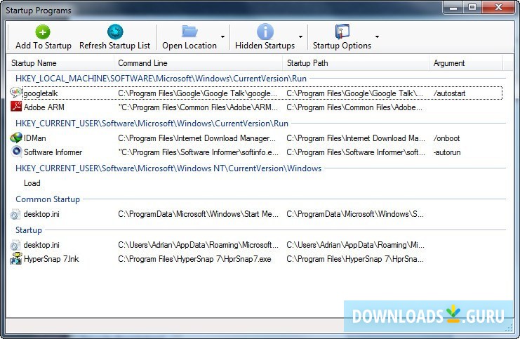Open the dropdown arrow next to Hidden Startups

(300, 36)
